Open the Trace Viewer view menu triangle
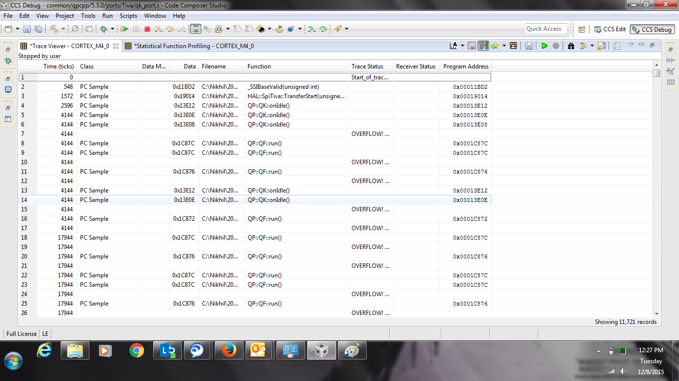The image size is (679, 381). 631,45
